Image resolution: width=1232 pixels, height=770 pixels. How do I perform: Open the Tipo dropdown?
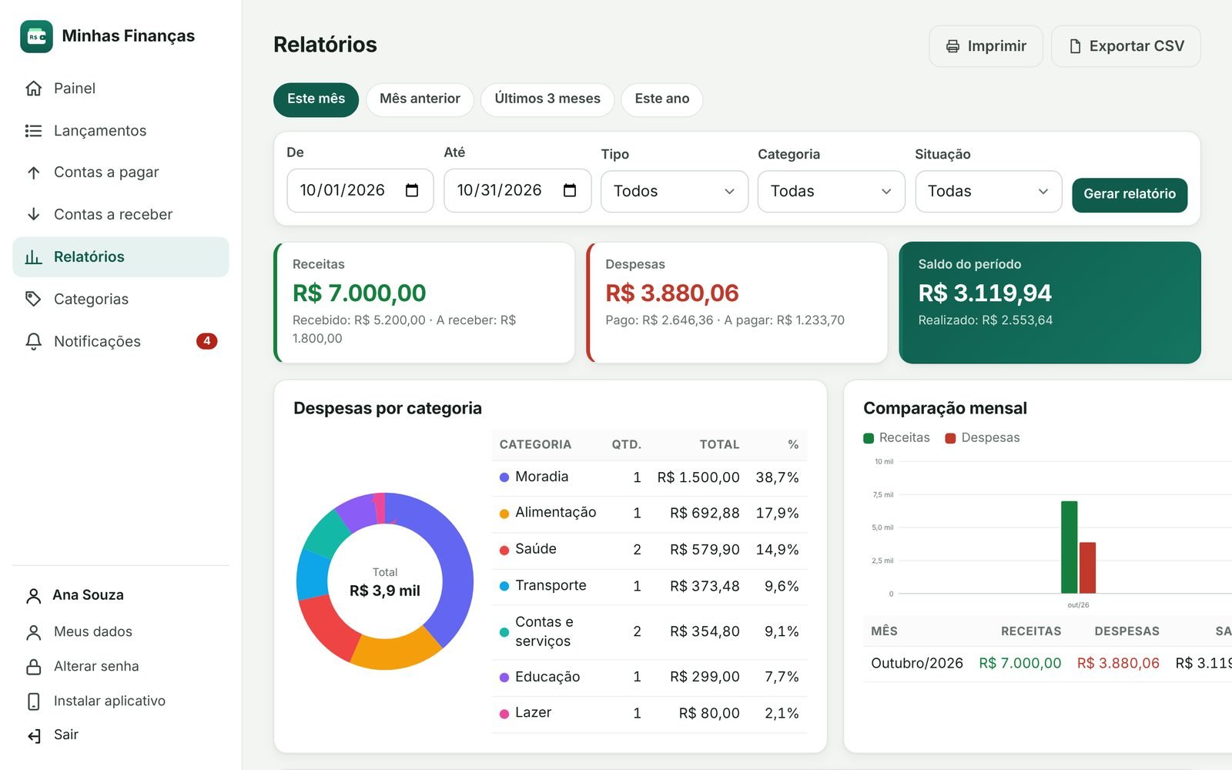tap(675, 191)
